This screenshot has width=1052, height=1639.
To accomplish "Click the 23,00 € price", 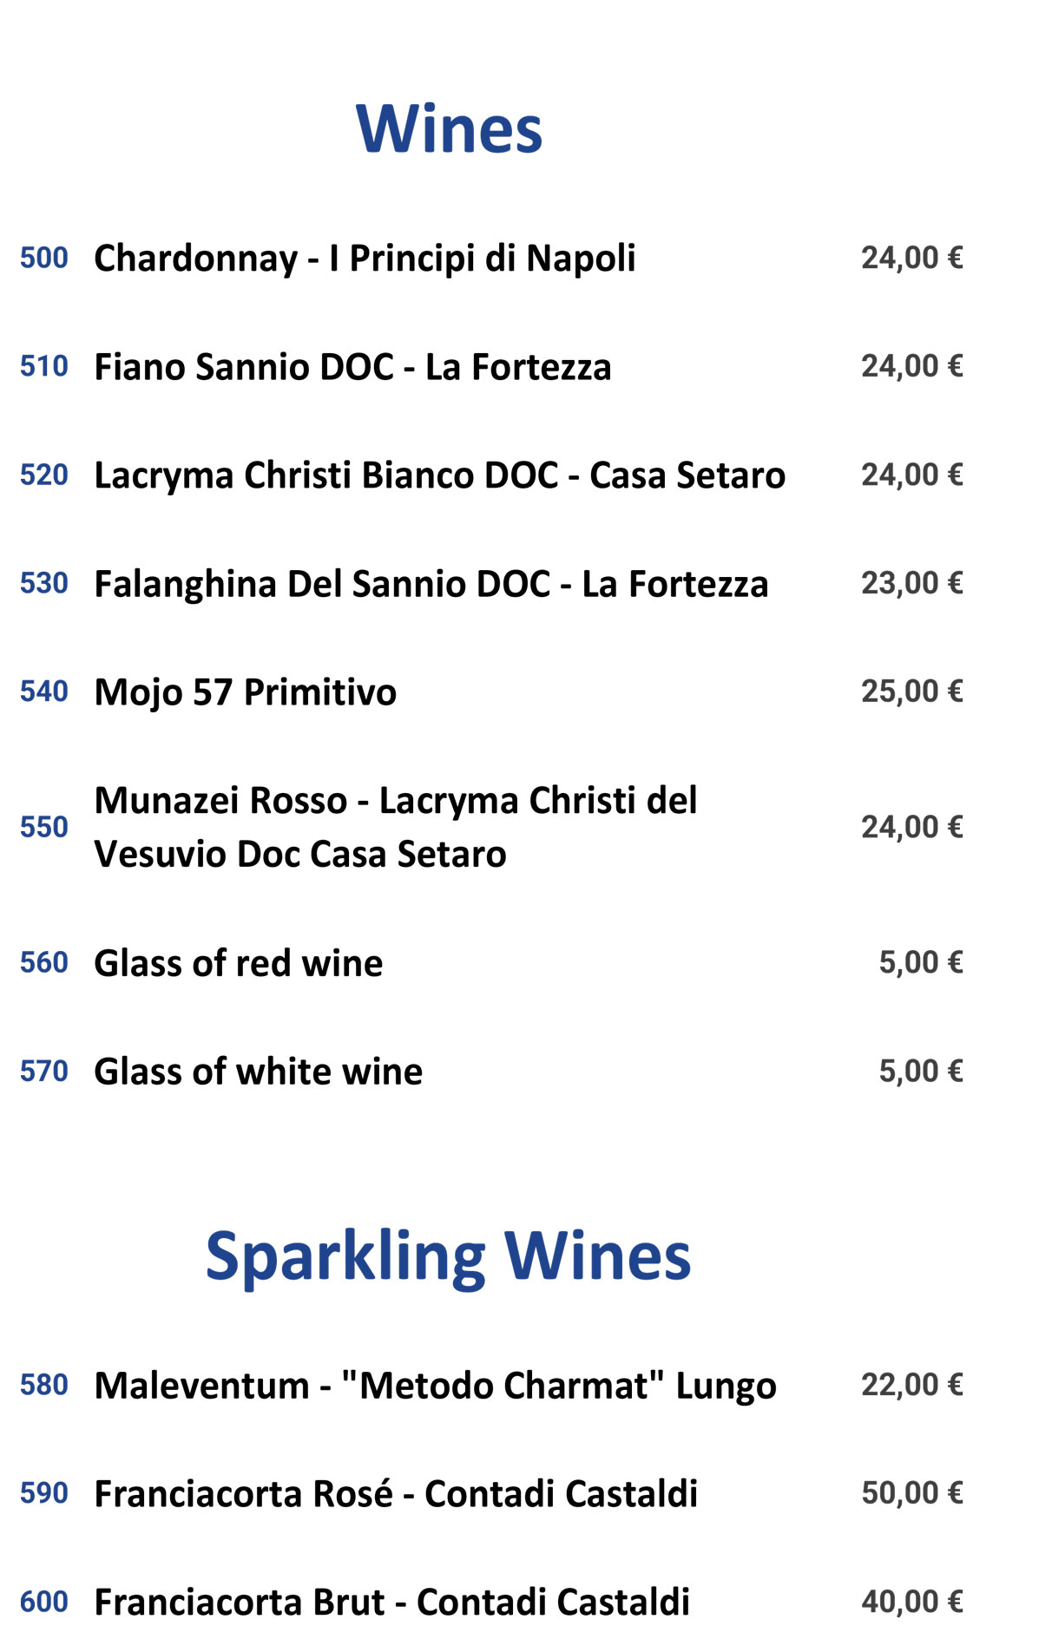I will (x=911, y=583).
